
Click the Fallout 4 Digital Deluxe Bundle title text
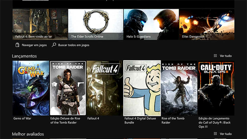[140, 120]
